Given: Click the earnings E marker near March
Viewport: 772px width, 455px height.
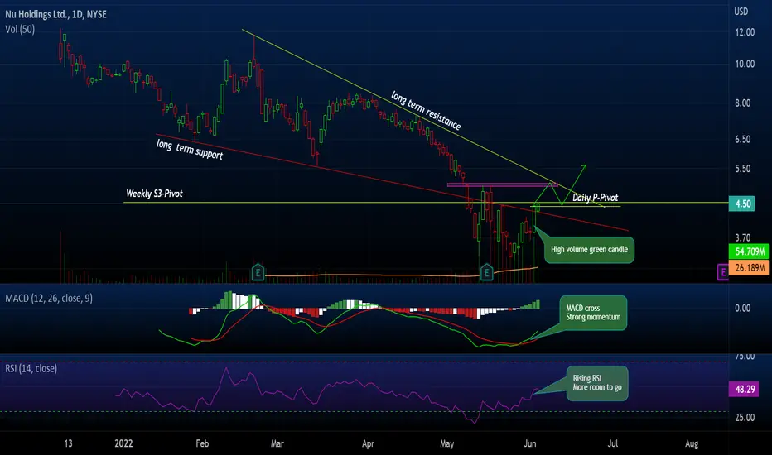Looking at the screenshot, I should pos(258,271).
